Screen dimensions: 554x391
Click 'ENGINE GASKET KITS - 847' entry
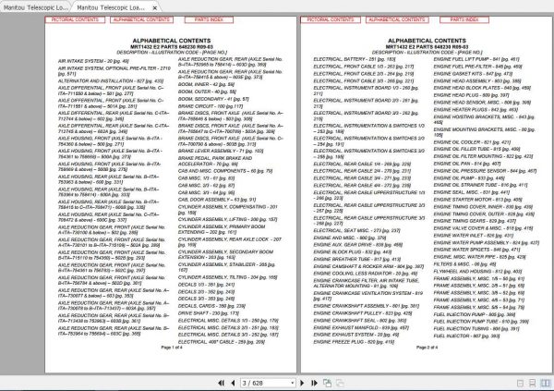[473, 74]
